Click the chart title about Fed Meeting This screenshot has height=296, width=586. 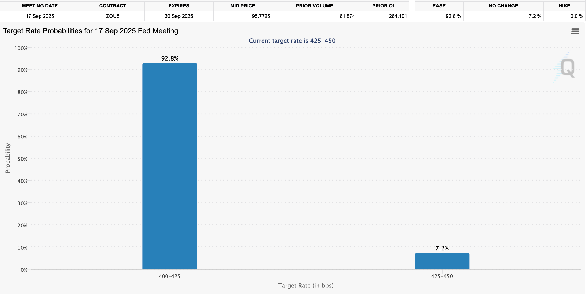click(x=91, y=31)
